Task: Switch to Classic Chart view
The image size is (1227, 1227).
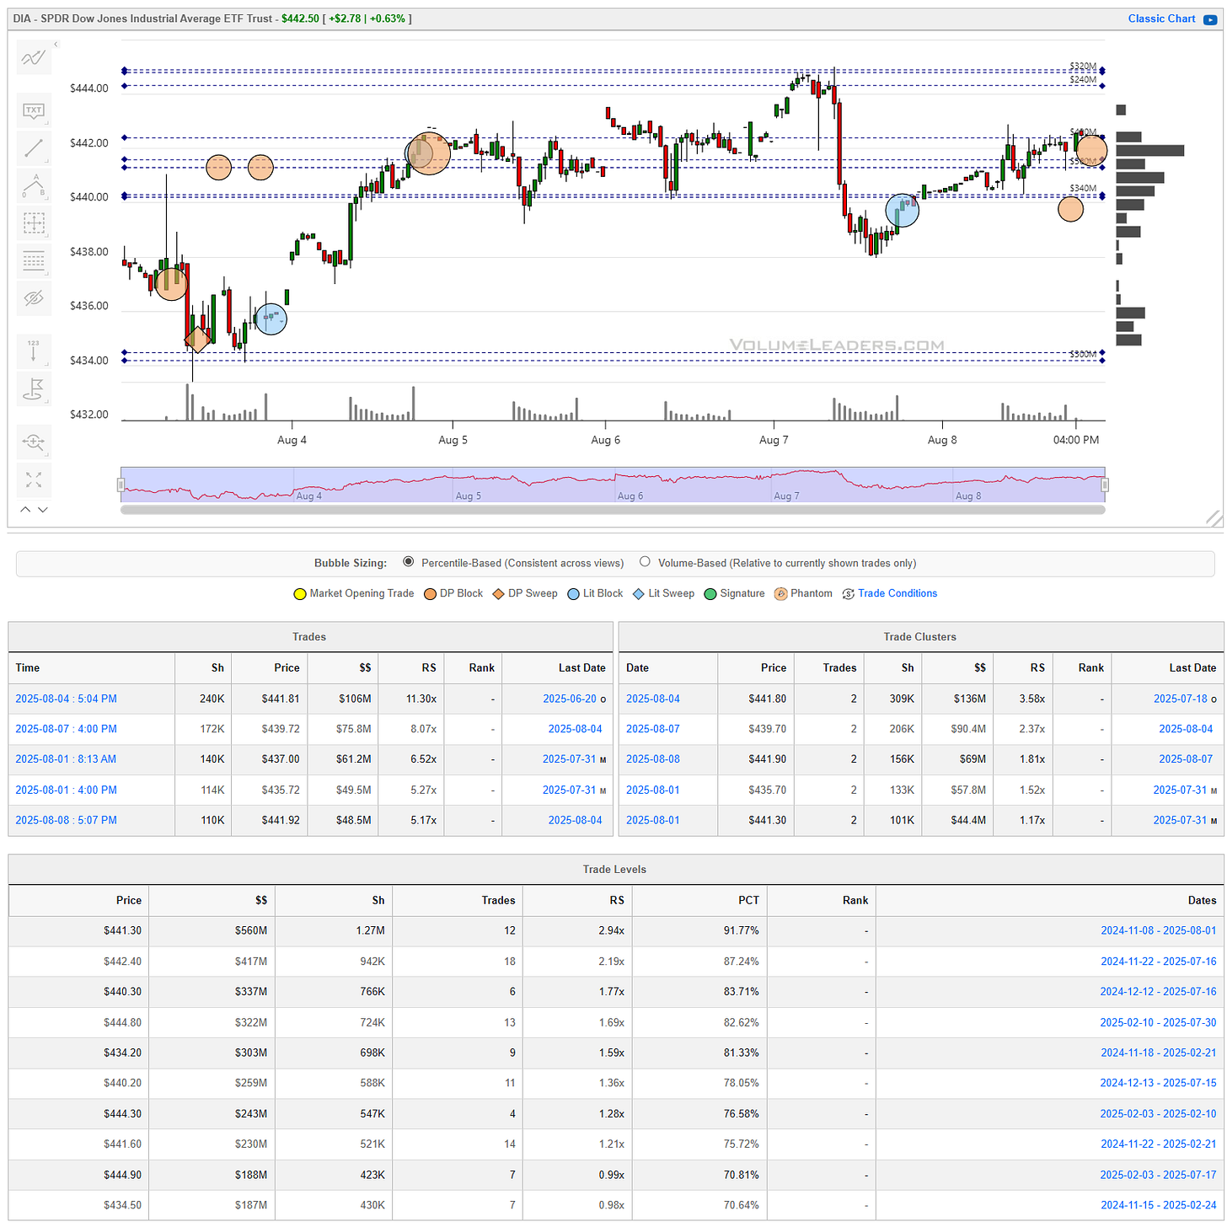Action: [1161, 19]
